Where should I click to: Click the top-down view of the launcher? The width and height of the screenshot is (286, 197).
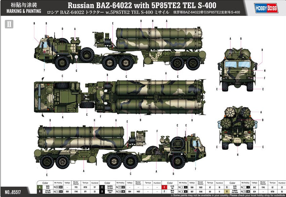tap(120, 97)
